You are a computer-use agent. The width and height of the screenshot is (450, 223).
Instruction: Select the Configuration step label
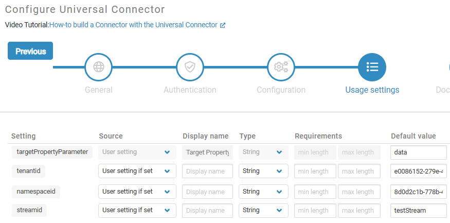(281, 90)
